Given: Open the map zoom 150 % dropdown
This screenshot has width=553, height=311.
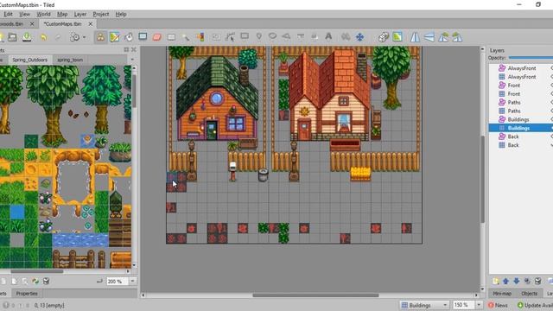Looking at the screenshot, I should tap(479, 305).
